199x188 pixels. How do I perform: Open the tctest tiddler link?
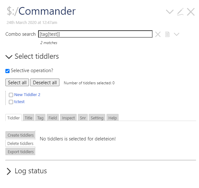pos(19,102)
